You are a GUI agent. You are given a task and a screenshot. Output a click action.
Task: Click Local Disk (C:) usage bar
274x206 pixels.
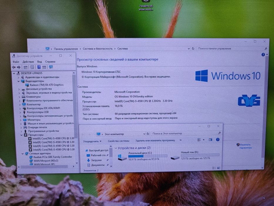(148, 156)
